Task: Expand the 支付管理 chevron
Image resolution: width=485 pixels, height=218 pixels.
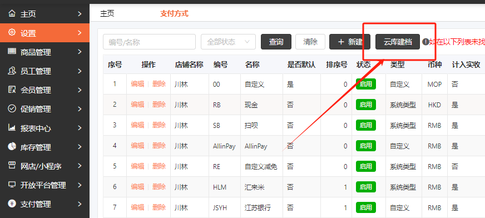Action: point(80,204)
